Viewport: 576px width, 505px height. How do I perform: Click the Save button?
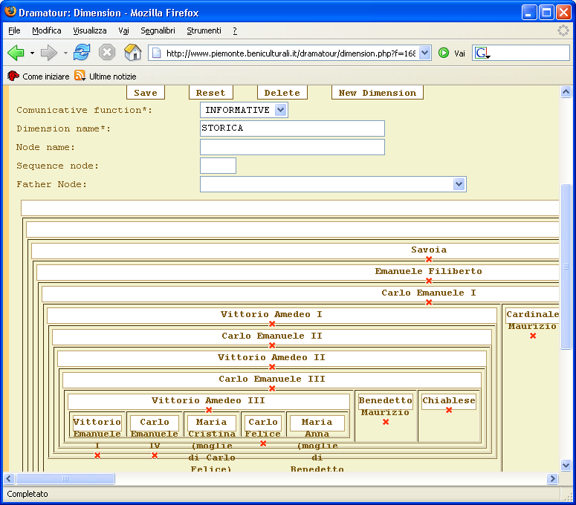pyautogui.click(x=146, y=93)
